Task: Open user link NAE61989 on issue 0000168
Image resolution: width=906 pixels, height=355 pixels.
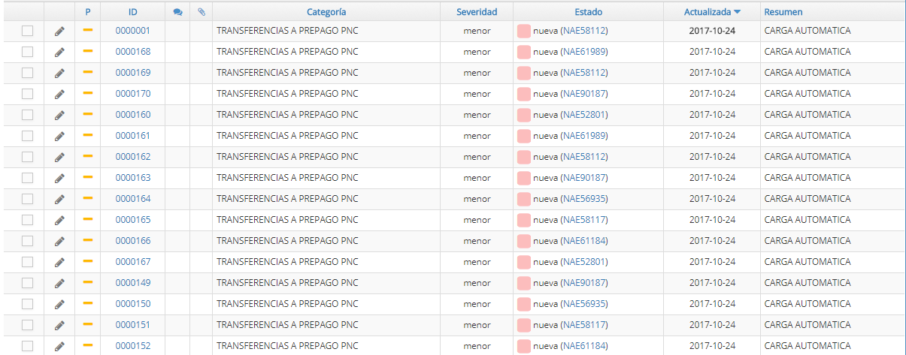Action: (584, 52)
